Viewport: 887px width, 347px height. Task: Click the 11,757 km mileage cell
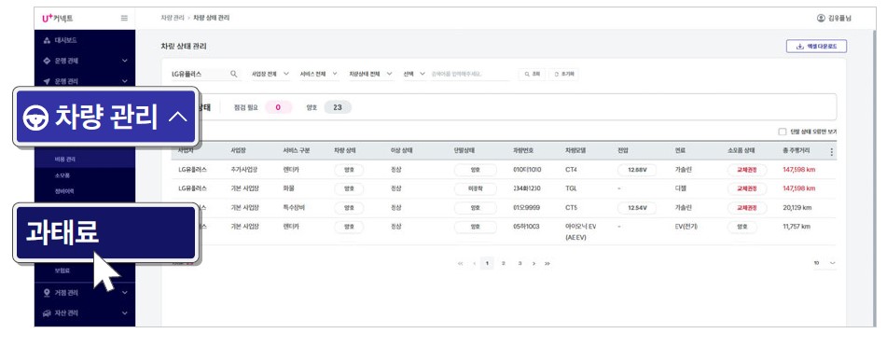point(797,227)
